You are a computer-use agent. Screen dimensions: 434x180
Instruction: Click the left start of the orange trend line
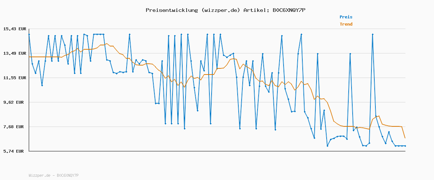point(29,57)
